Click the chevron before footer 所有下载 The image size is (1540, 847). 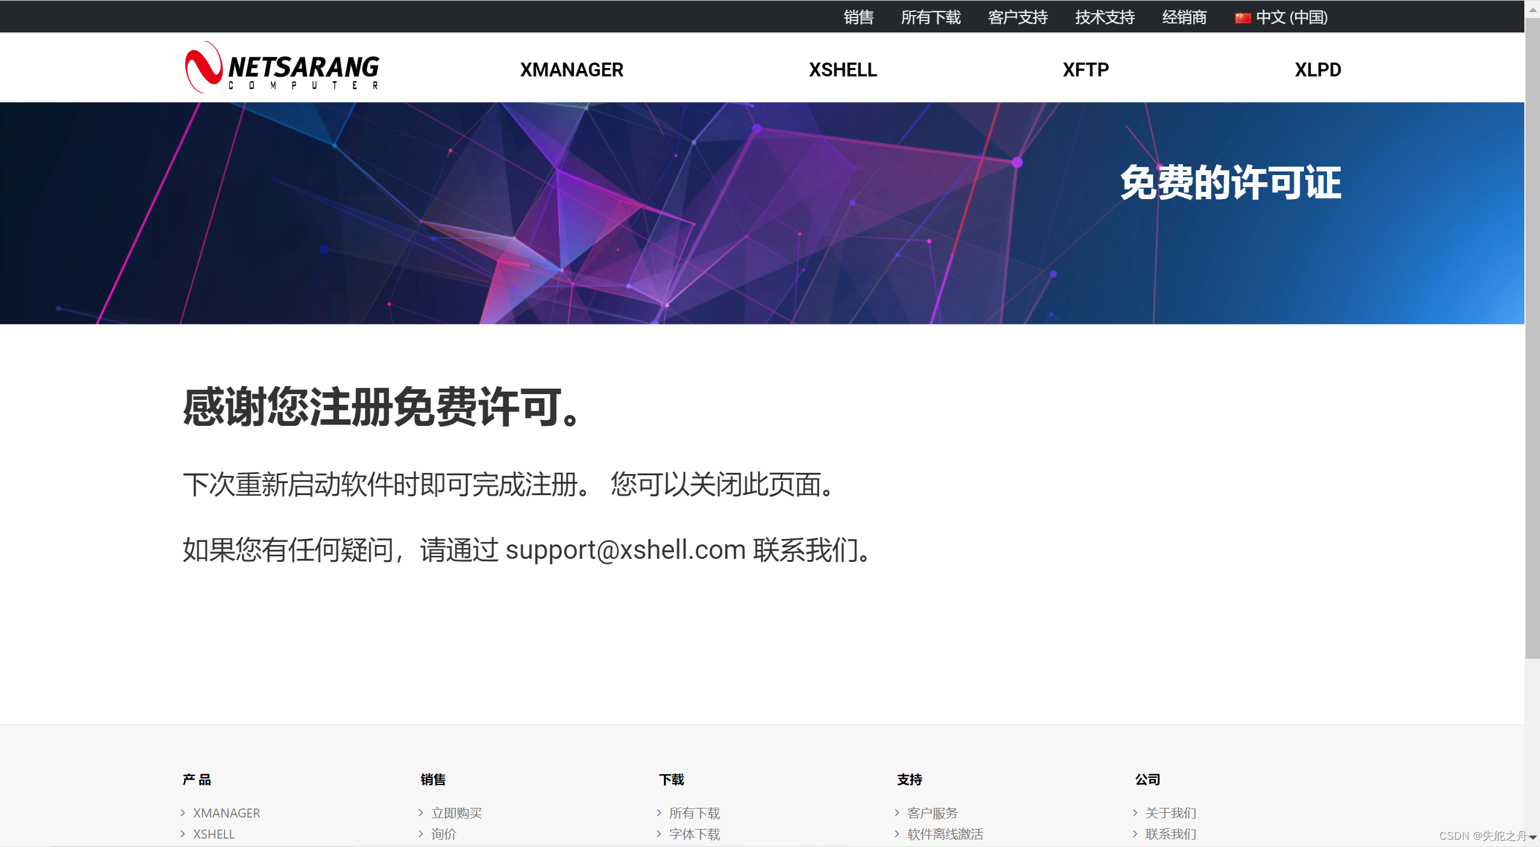[659, 813]
